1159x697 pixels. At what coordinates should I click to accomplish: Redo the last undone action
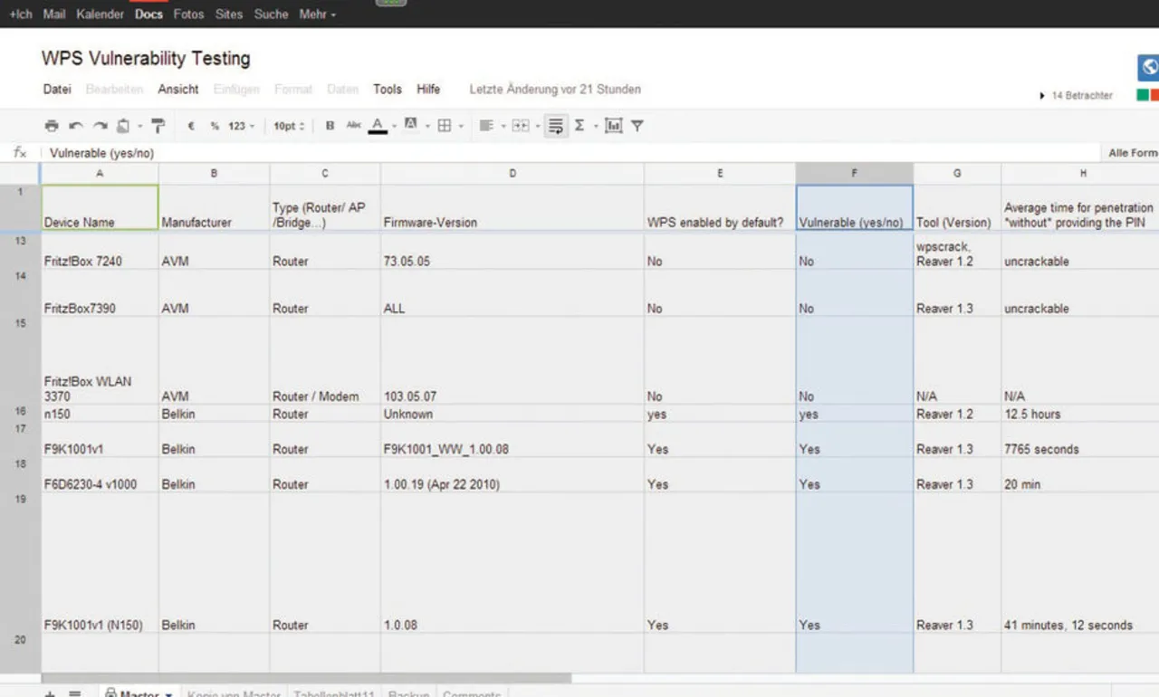pyautogui.click(x=100, y=126)
